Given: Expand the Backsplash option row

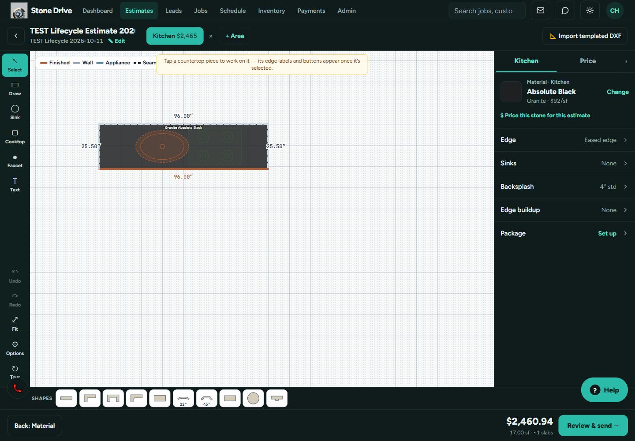Looking at the screenshot, I should (x=564, y=187).
